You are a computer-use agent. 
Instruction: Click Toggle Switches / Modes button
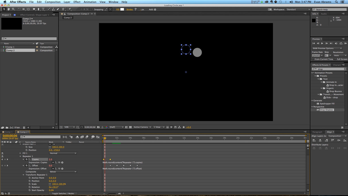pos(63,193)
